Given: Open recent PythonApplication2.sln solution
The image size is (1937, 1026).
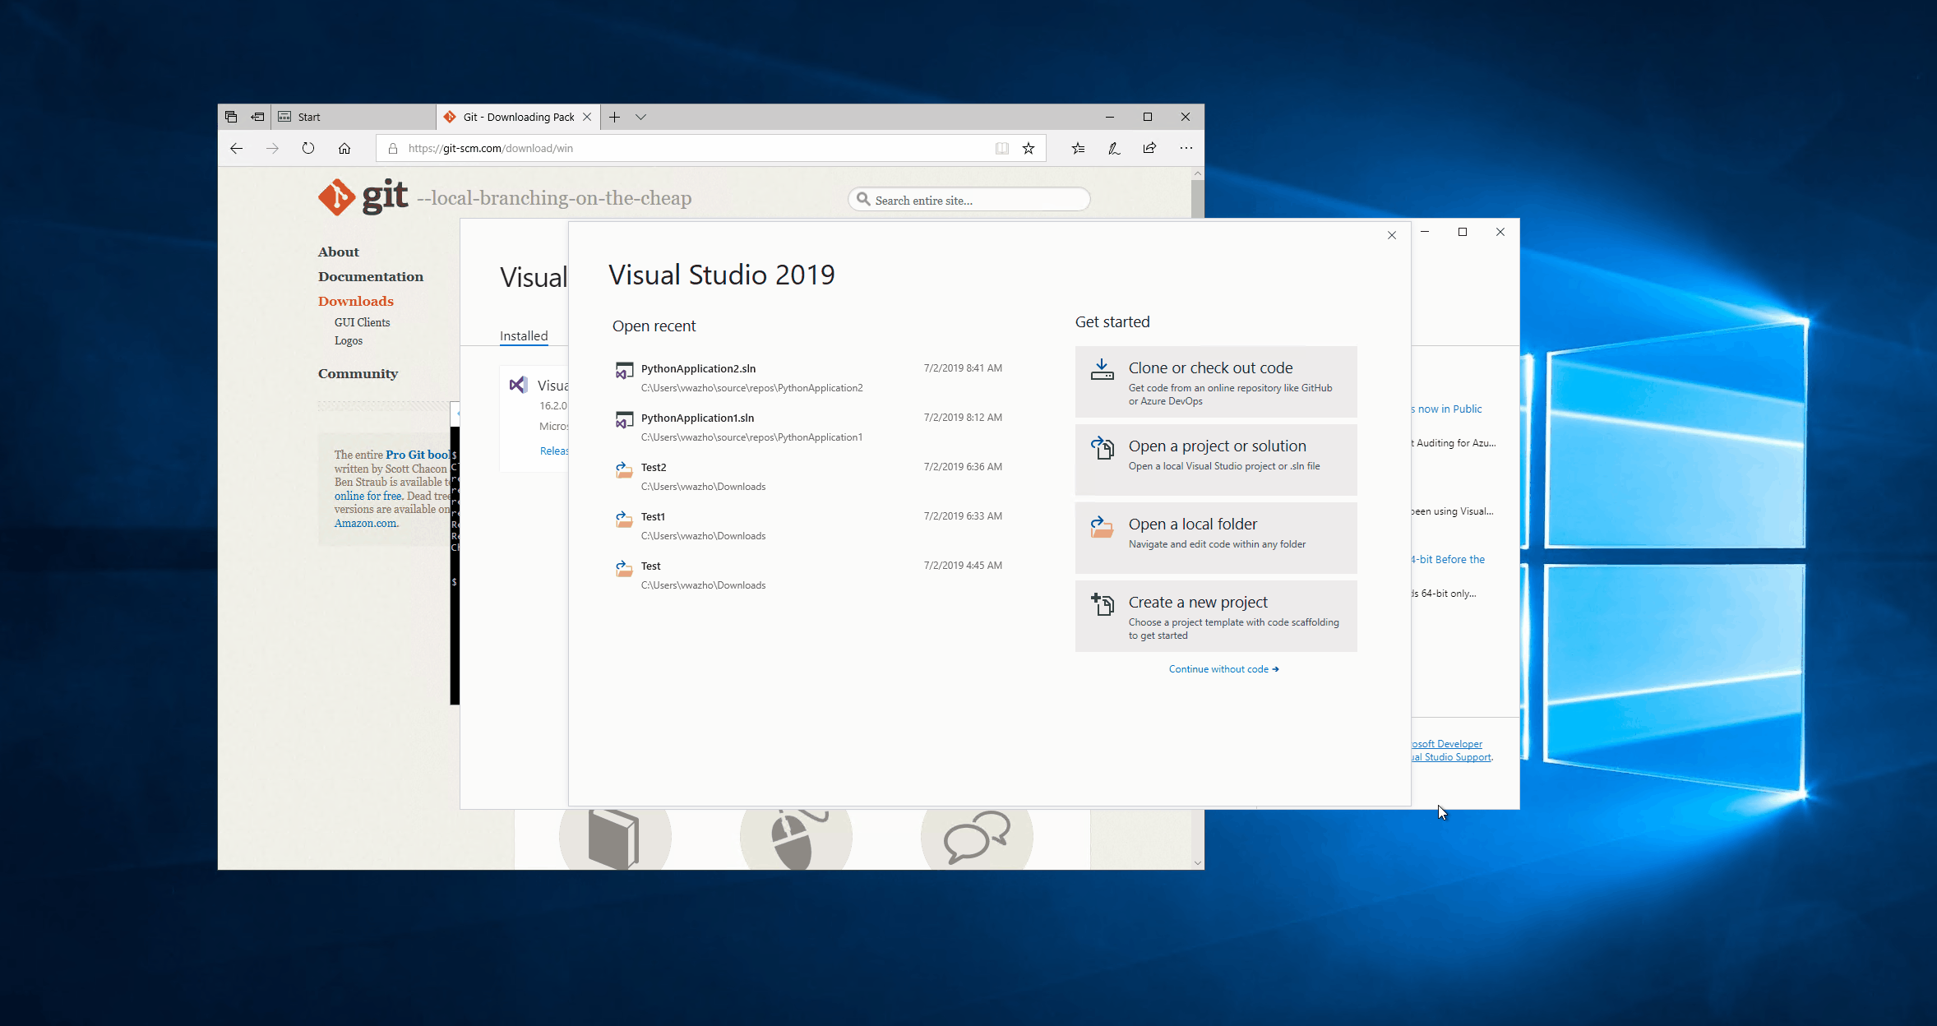Looking at the screenshot, I should 698,368.
